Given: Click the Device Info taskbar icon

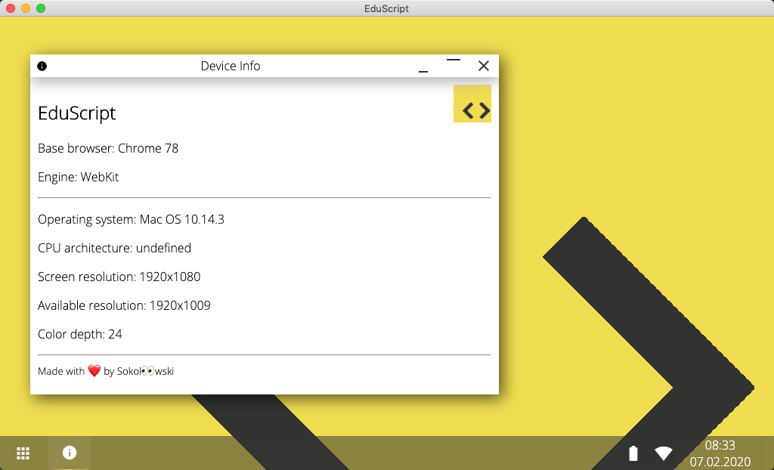Looking at the screenshot, I should (x=70, y=452).
